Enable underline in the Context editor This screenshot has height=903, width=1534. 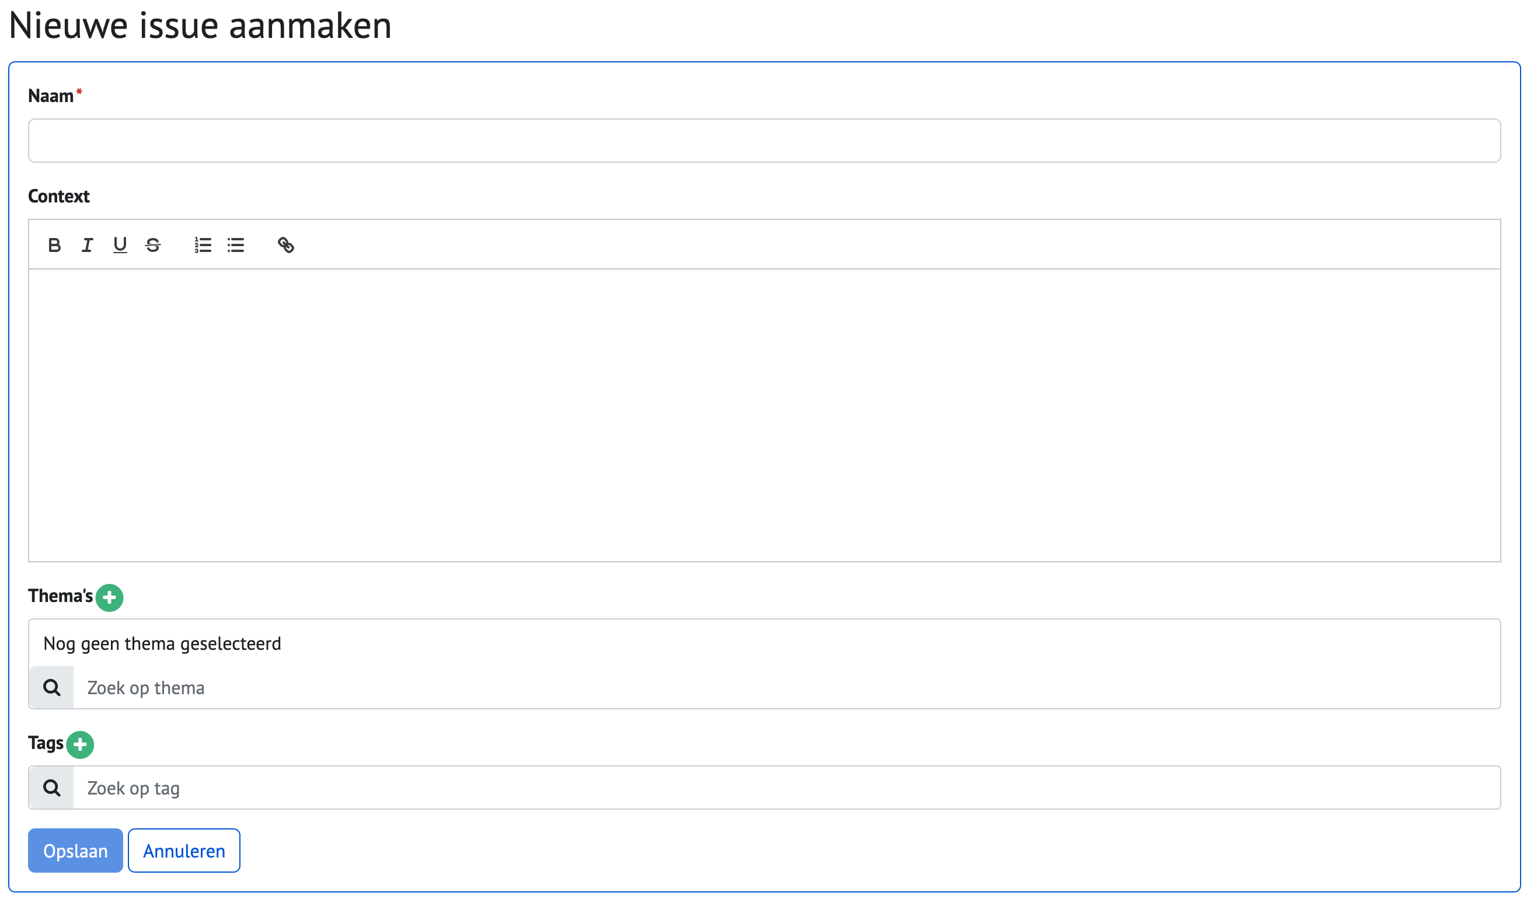[120, 245]
